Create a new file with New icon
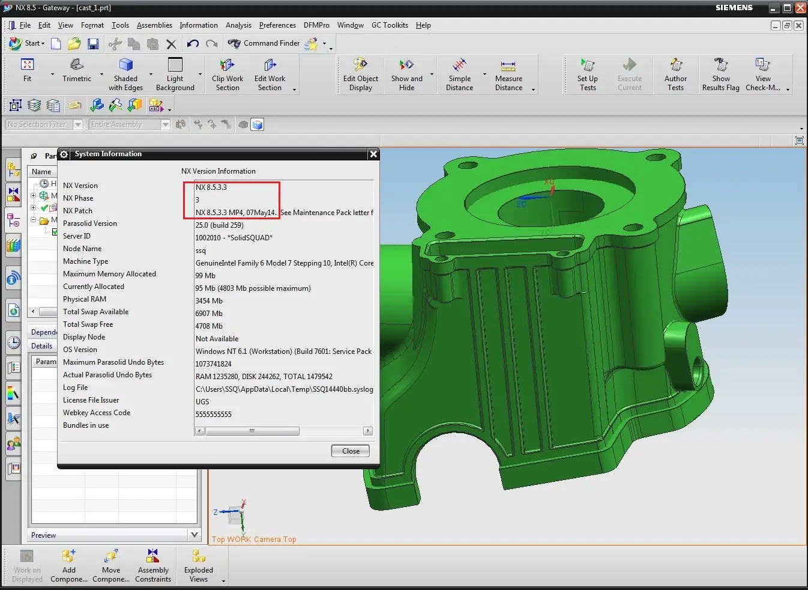This screenshot has width=808, height=590. coord(56,43)
